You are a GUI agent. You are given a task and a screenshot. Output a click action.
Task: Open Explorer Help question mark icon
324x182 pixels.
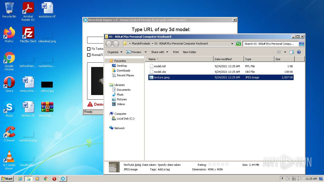pyautogui.click(x=299, y=52)
